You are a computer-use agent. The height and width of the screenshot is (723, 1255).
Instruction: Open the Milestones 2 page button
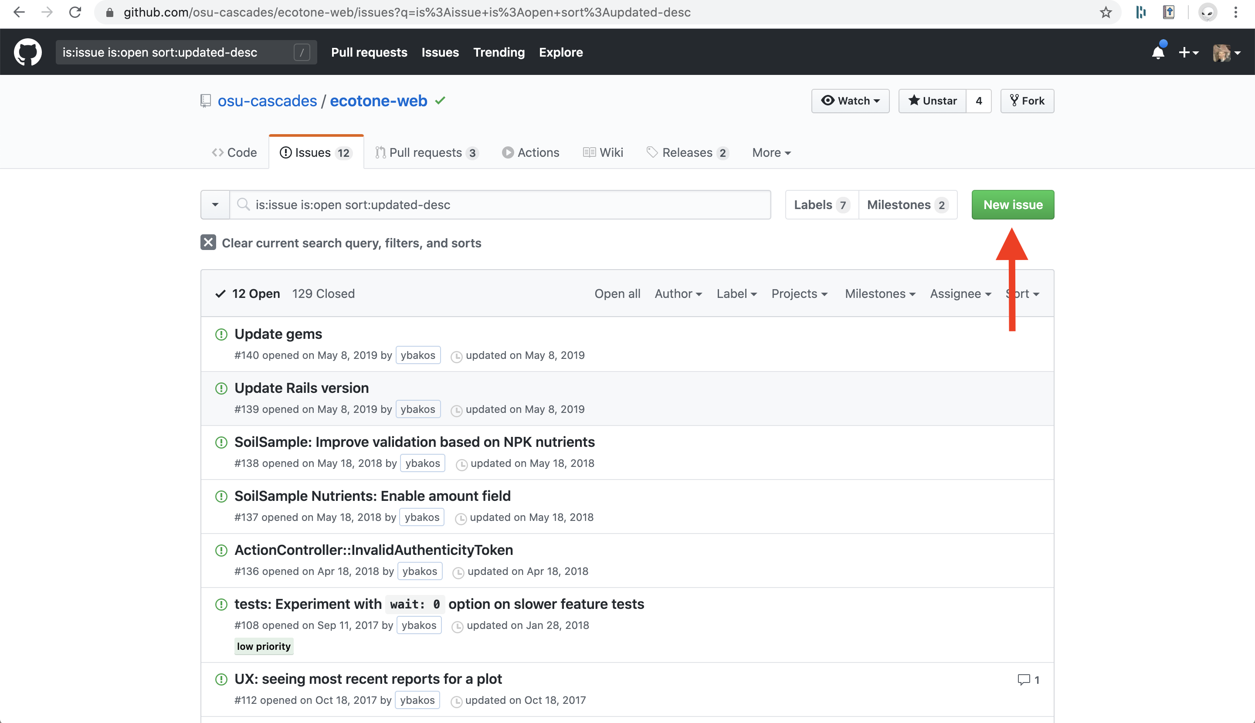pyautogui.click(x=908, y=205)
